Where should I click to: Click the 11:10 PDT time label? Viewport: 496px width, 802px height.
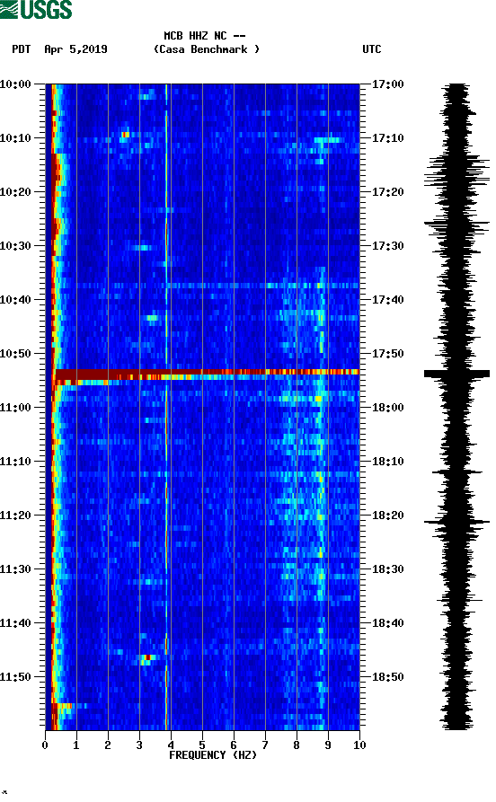(15, 462)
